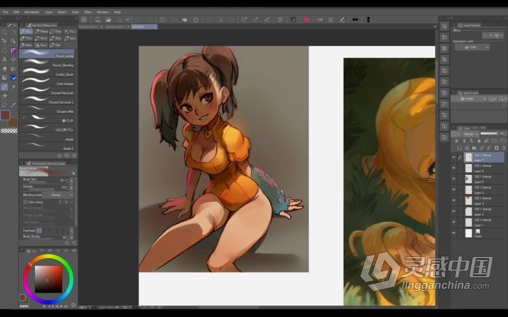Hide Layer 6 with eye icon
The width and height of the screenshot is (508, 317).
pos(453,168)
